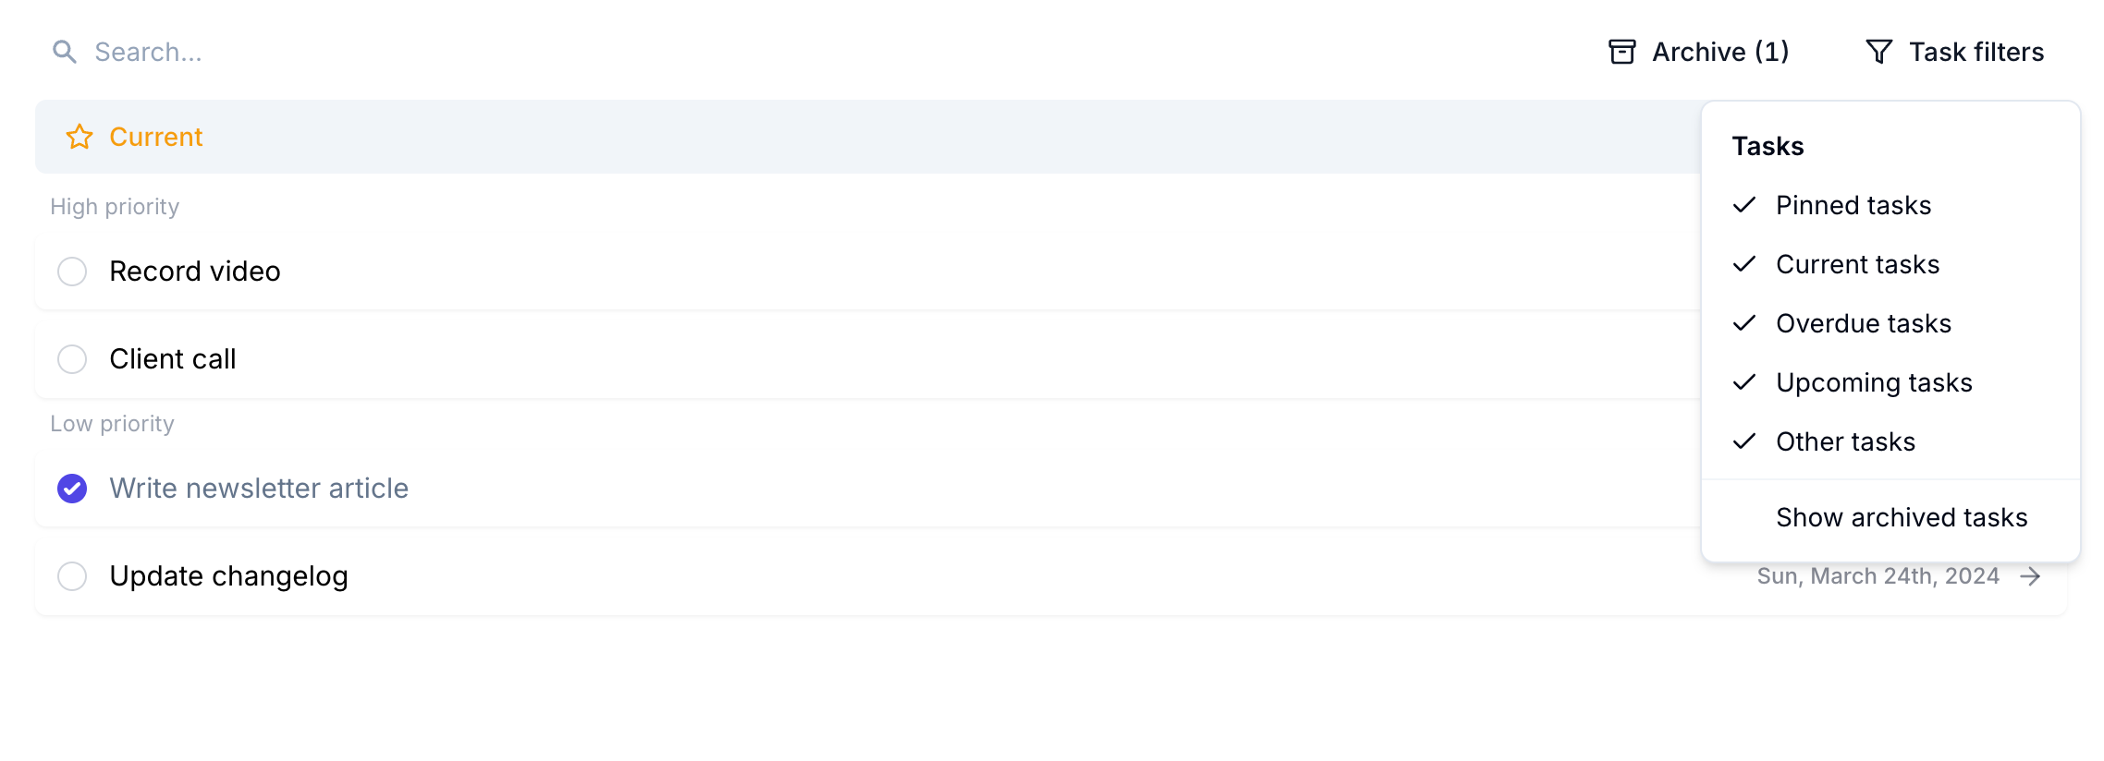This screenshot has width=2104, height=761.
Task: Toggle the Upcoming tasks filter option
Action: 1874,382
